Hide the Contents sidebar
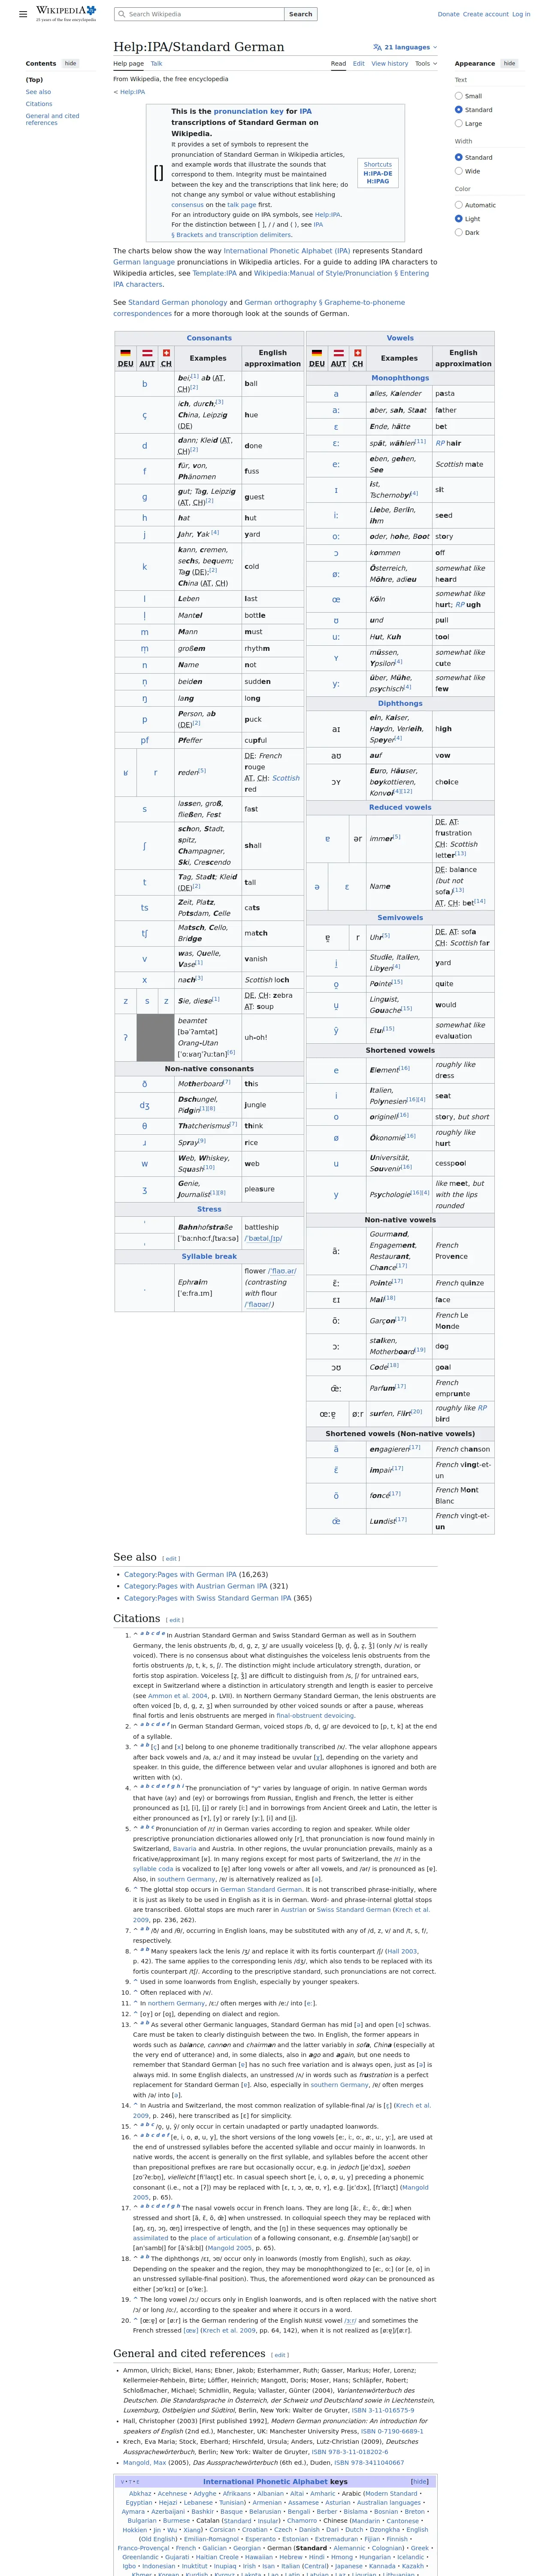 click(70, 63)
